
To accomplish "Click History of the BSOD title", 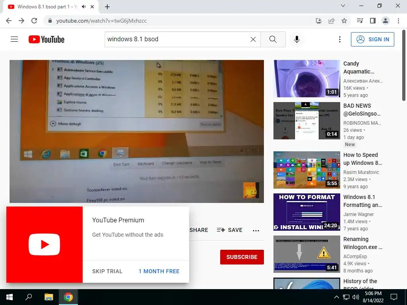I will click(x=360, y=284).
